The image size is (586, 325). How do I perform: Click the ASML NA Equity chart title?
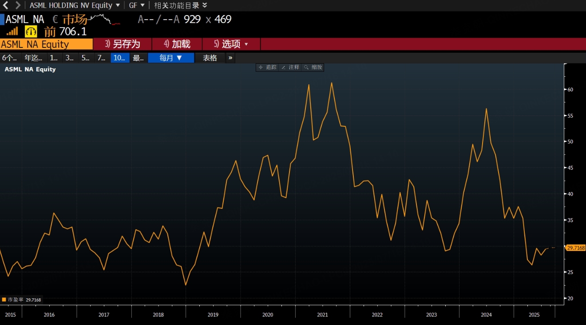click(30, 69)
